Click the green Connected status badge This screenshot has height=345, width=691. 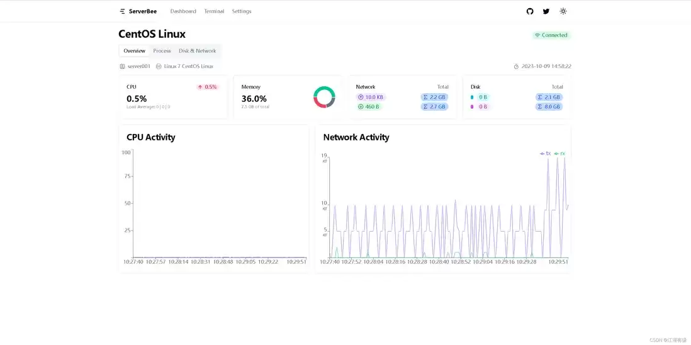[x=551, y=35]
